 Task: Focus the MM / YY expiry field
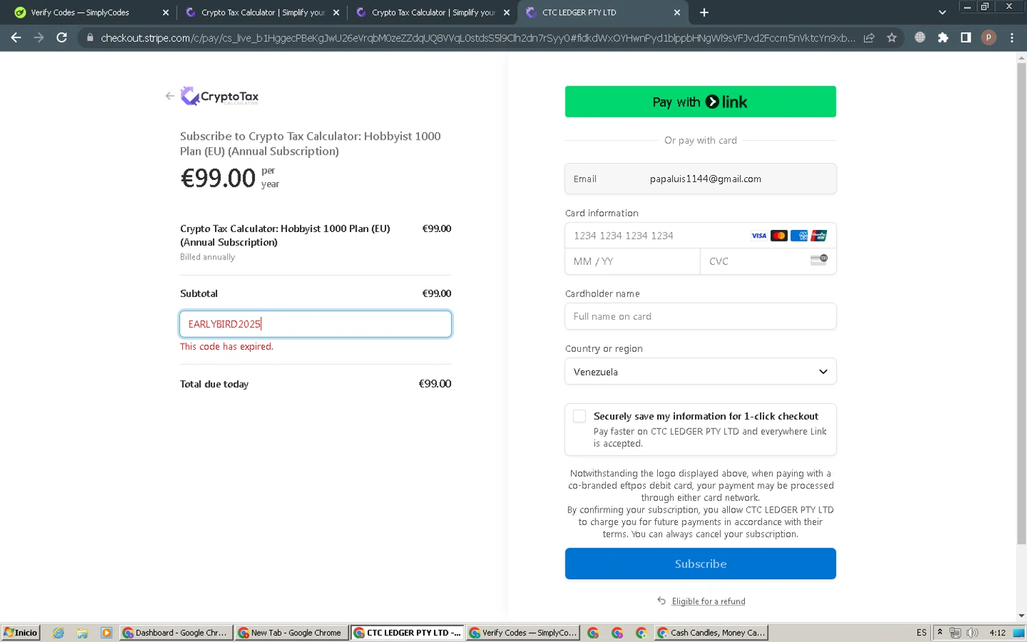pyautogui.click(x=633, y=261)
